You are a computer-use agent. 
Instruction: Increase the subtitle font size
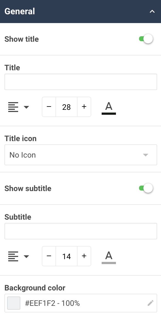[x=84, y=256]
